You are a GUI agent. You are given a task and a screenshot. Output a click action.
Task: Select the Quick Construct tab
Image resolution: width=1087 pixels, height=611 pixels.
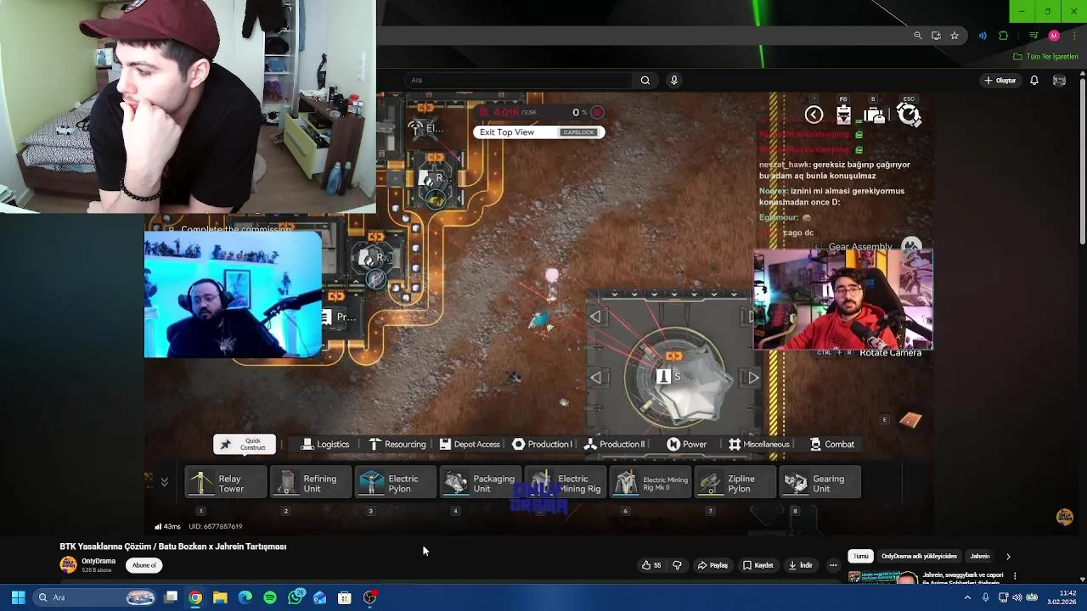point(245,445)
